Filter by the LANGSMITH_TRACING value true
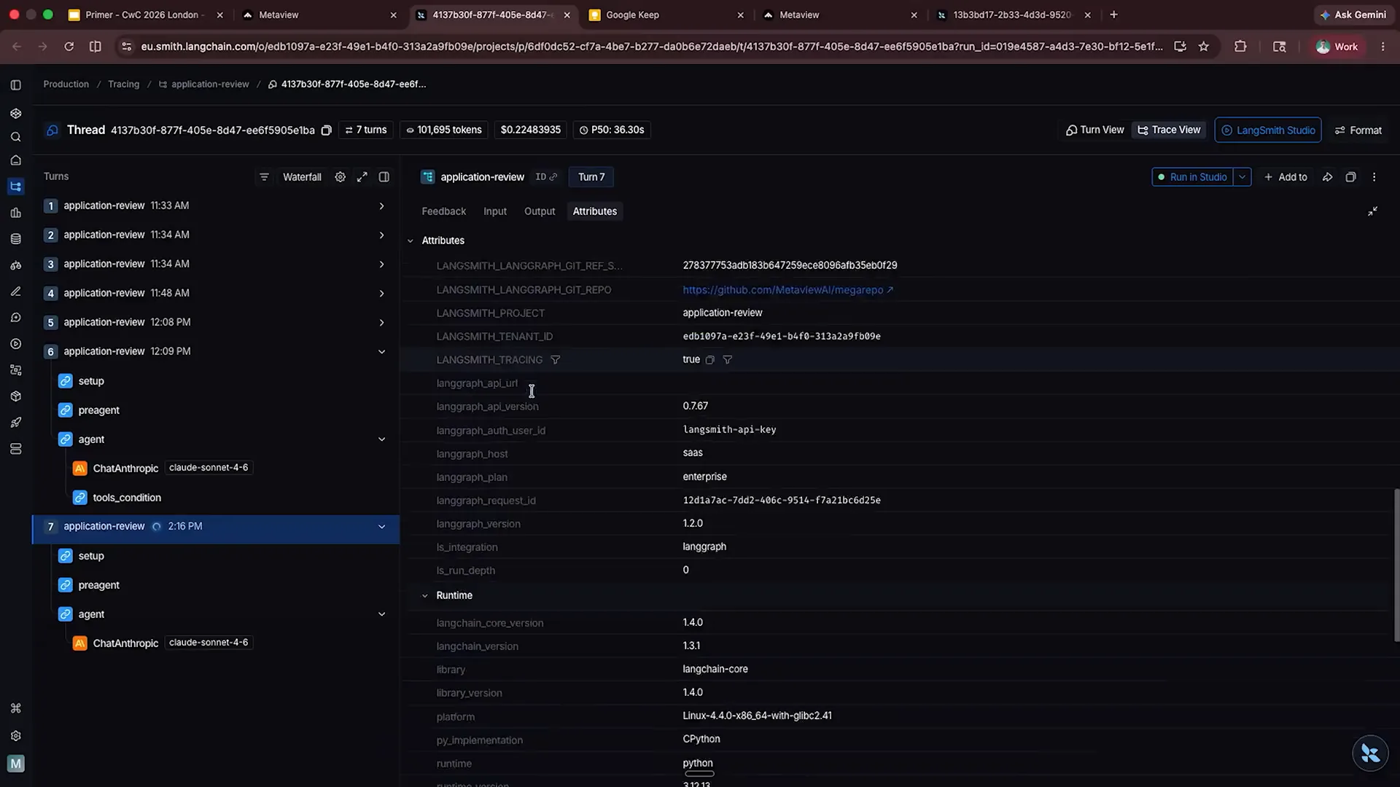This screenshot has width=1400, height=787. coord(727,360)
